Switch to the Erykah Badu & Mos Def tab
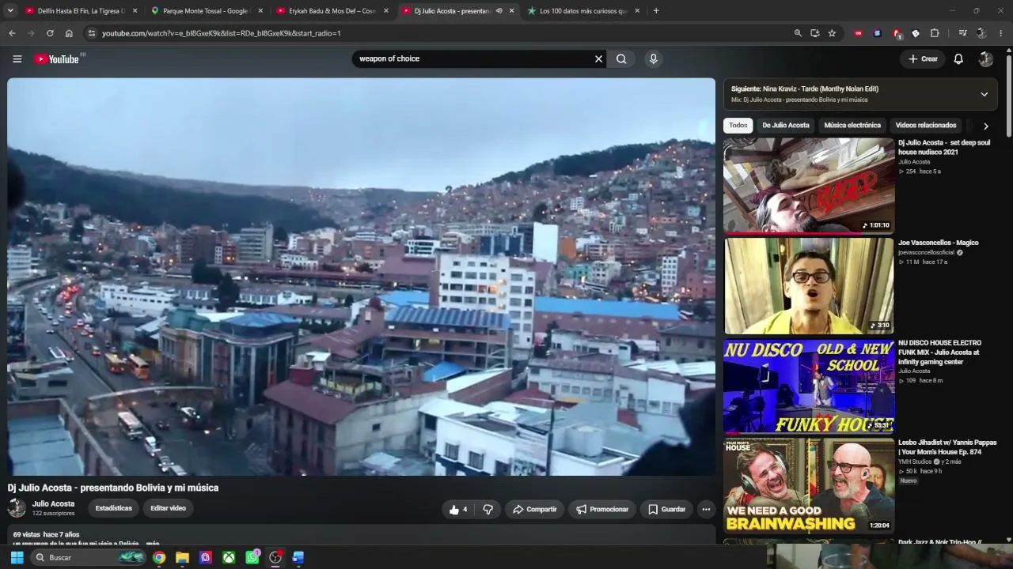The image size is (1013, 569). click(332, 11)
